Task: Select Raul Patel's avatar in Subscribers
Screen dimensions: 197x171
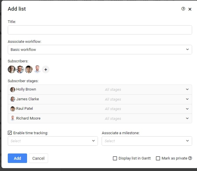Action: (29, 69)
